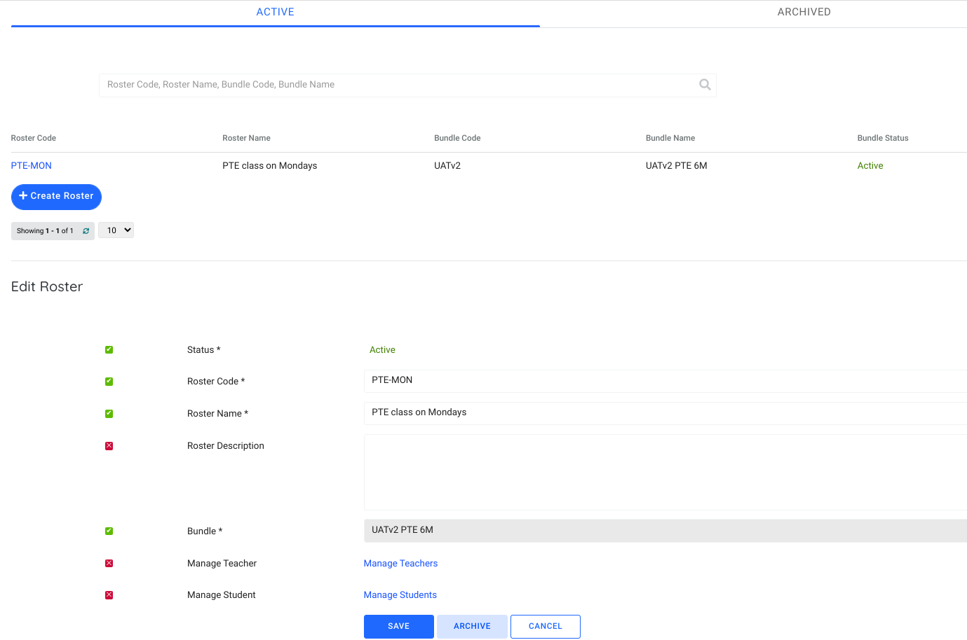Click the green check icon beside Roster Name
This screenshot has width=967, height=640.
[x=109, y=414]
